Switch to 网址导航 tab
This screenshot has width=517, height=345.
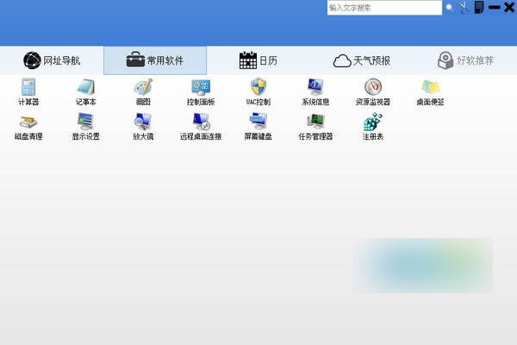52,60
